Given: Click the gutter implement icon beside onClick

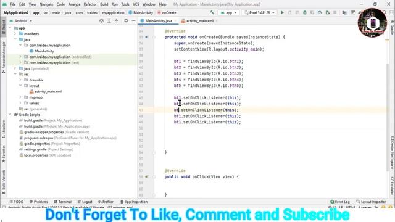Looking at the screenshot, I should tap(147, 177).
